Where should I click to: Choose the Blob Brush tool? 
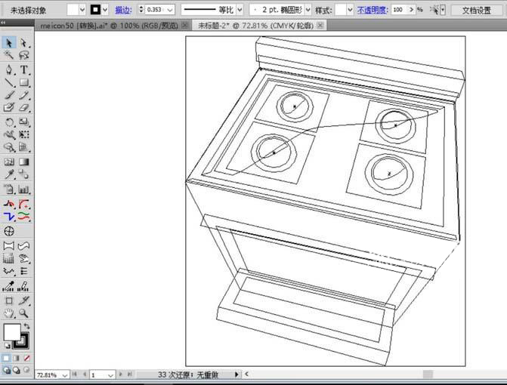[x=9, y=107]
